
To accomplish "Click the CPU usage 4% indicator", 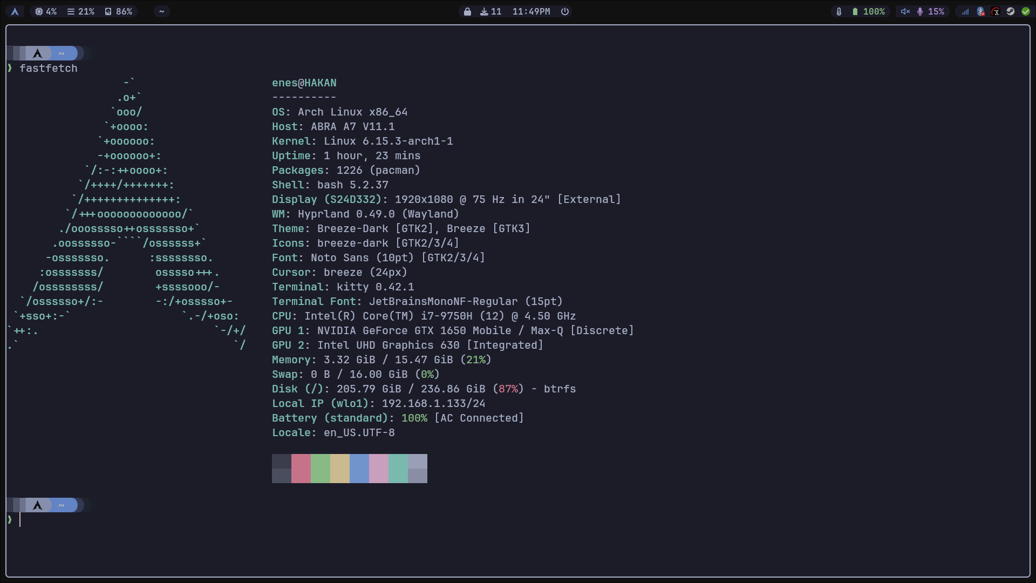I will tap(46, 11).
